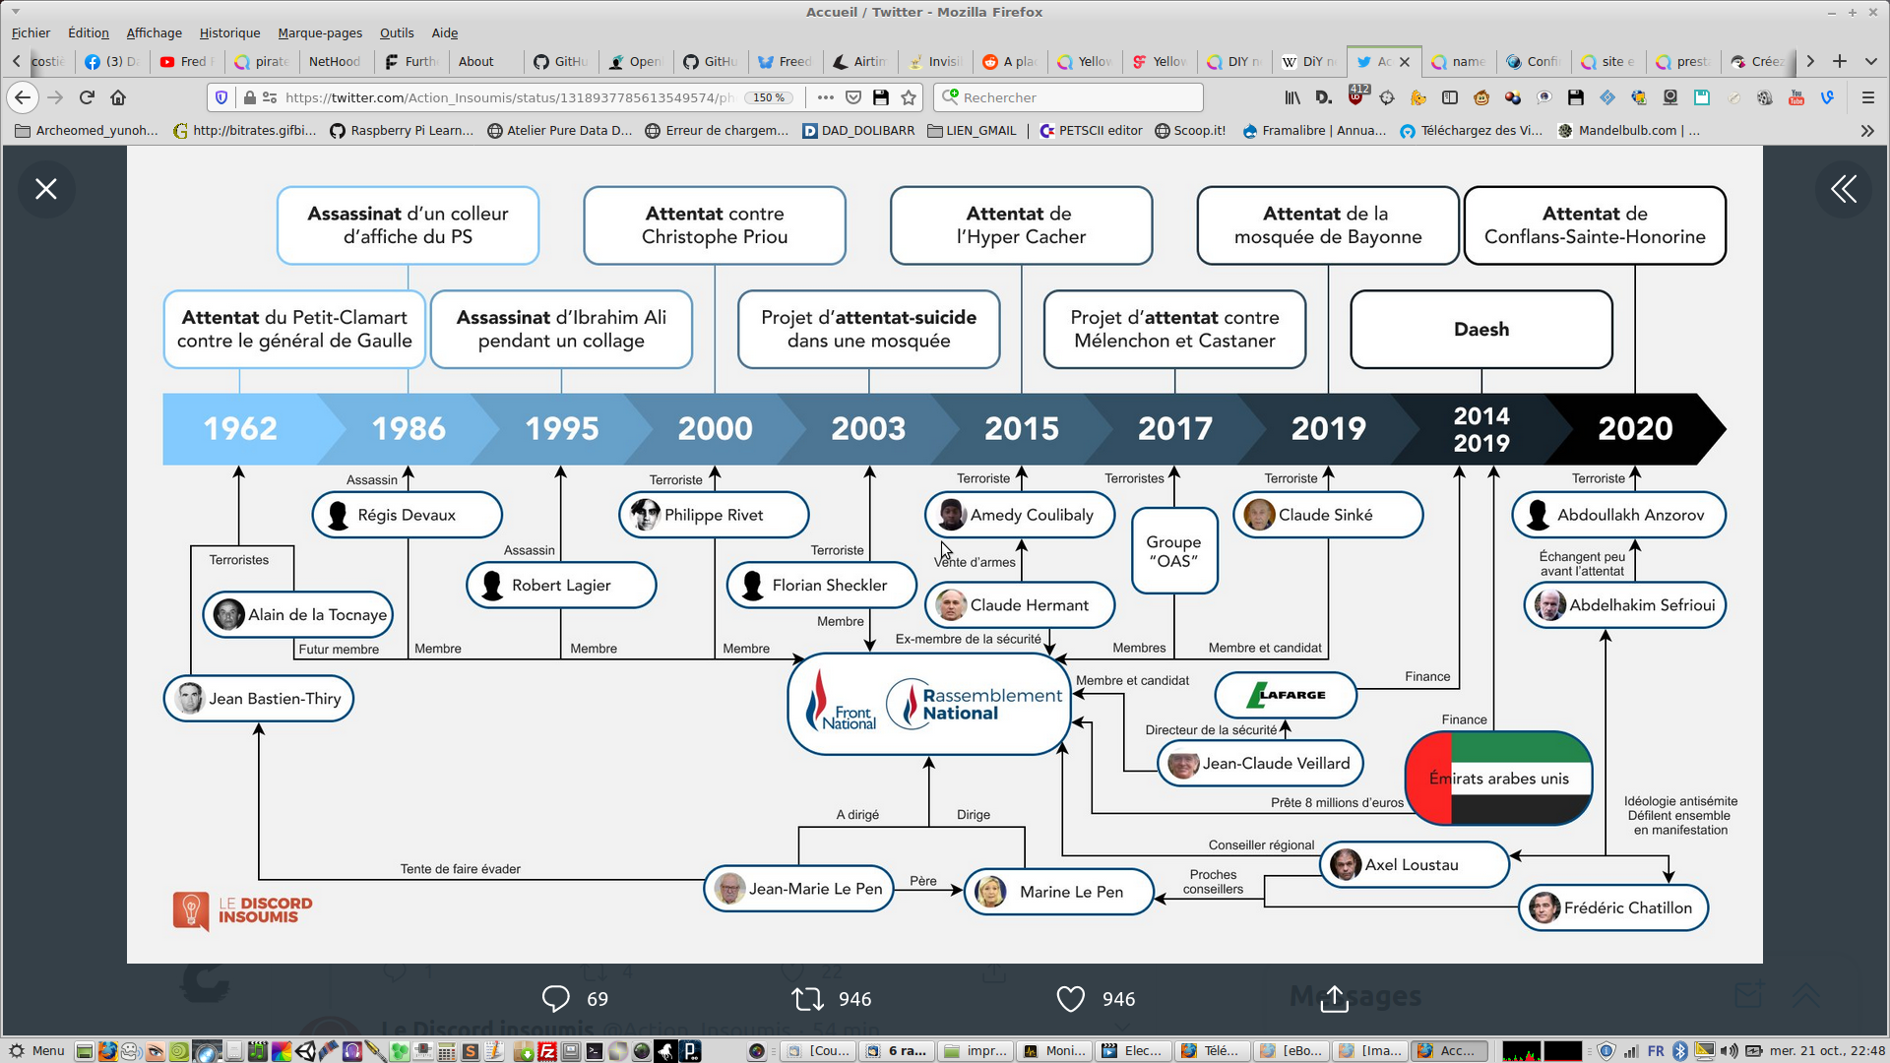This screenshot has width=1890, height=1063.
Task: Show more bookmarks toolbar items chevron
Action: coord(1866,130)
